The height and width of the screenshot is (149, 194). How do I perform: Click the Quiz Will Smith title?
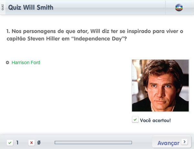click(x=31, y=7)
